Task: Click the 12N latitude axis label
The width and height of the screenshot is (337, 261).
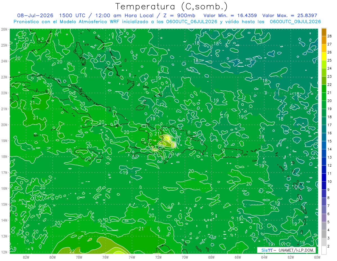Action: pyautogui.click(x=4, y=252)
